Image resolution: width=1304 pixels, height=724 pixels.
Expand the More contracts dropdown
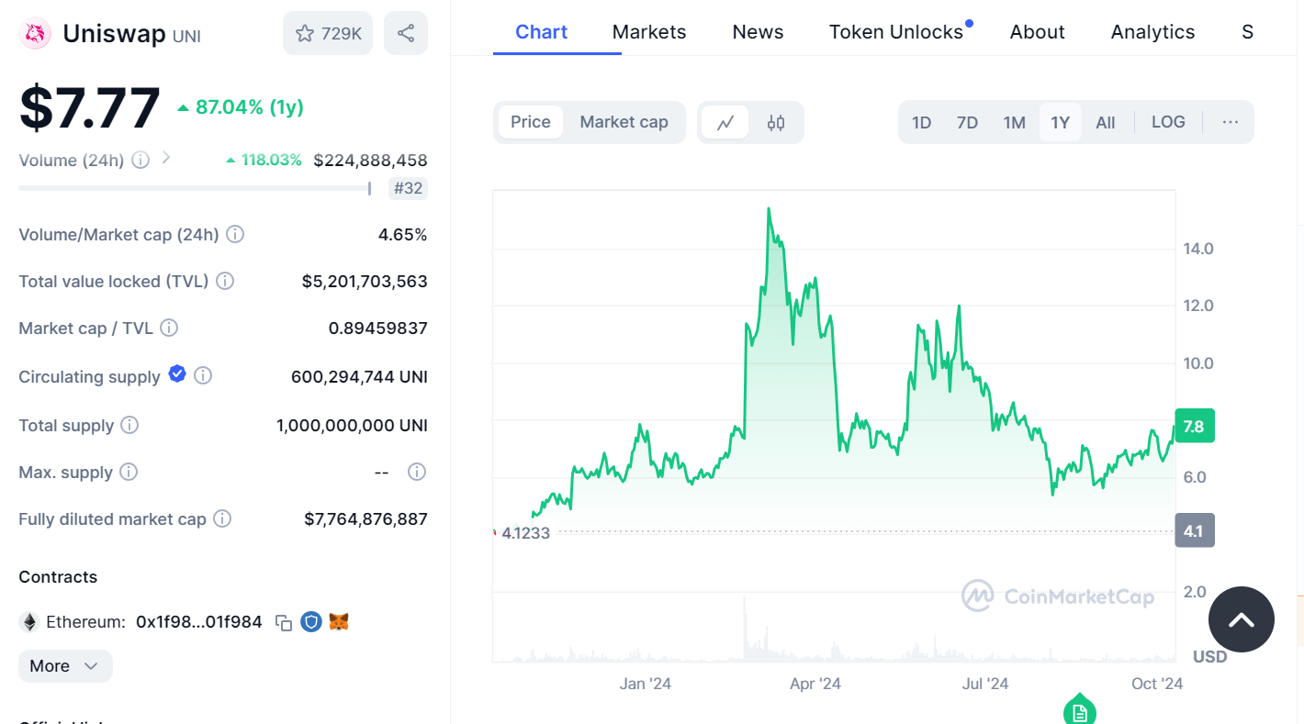[x=65, y=666]
